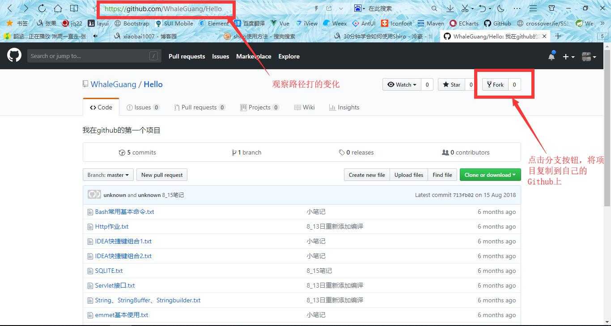Open the GitHub bookmark in bookmarks bar
The width and height of the screenshot is (611, 326).
497,23
